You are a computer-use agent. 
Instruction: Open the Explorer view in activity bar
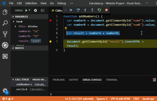(x=5, y=12)
